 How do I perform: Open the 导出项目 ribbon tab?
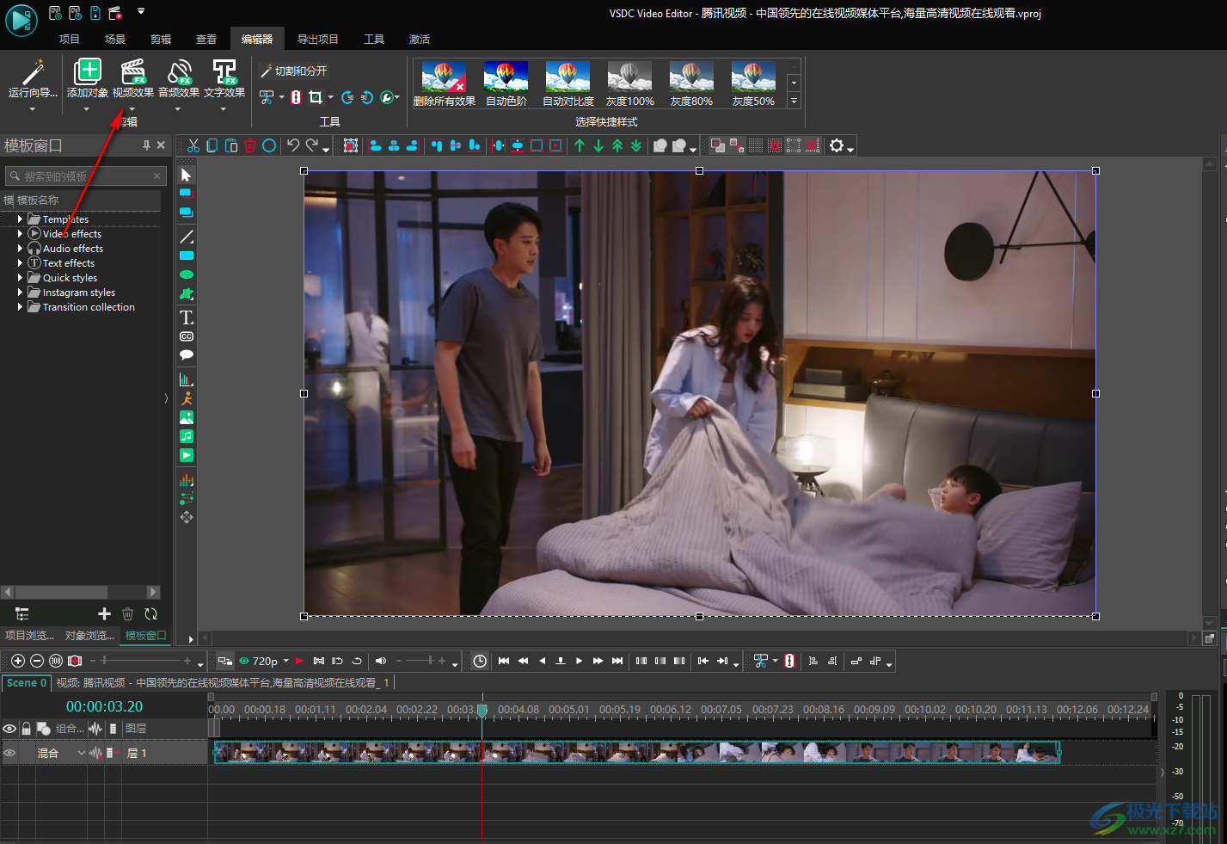pos(318,39)
